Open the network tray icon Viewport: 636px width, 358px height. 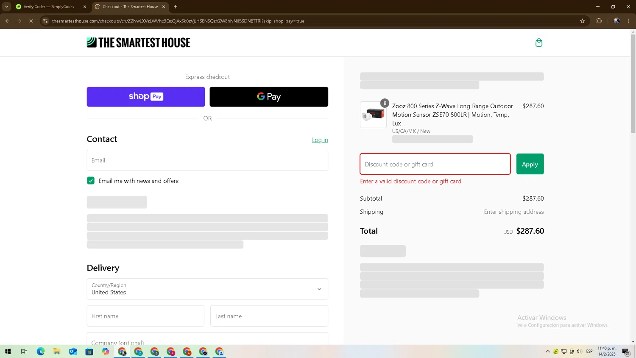click(564, 351)
